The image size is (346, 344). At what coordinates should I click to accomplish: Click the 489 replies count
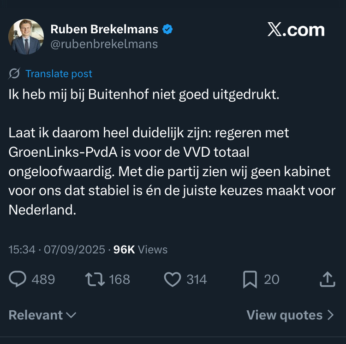point(43,279)
